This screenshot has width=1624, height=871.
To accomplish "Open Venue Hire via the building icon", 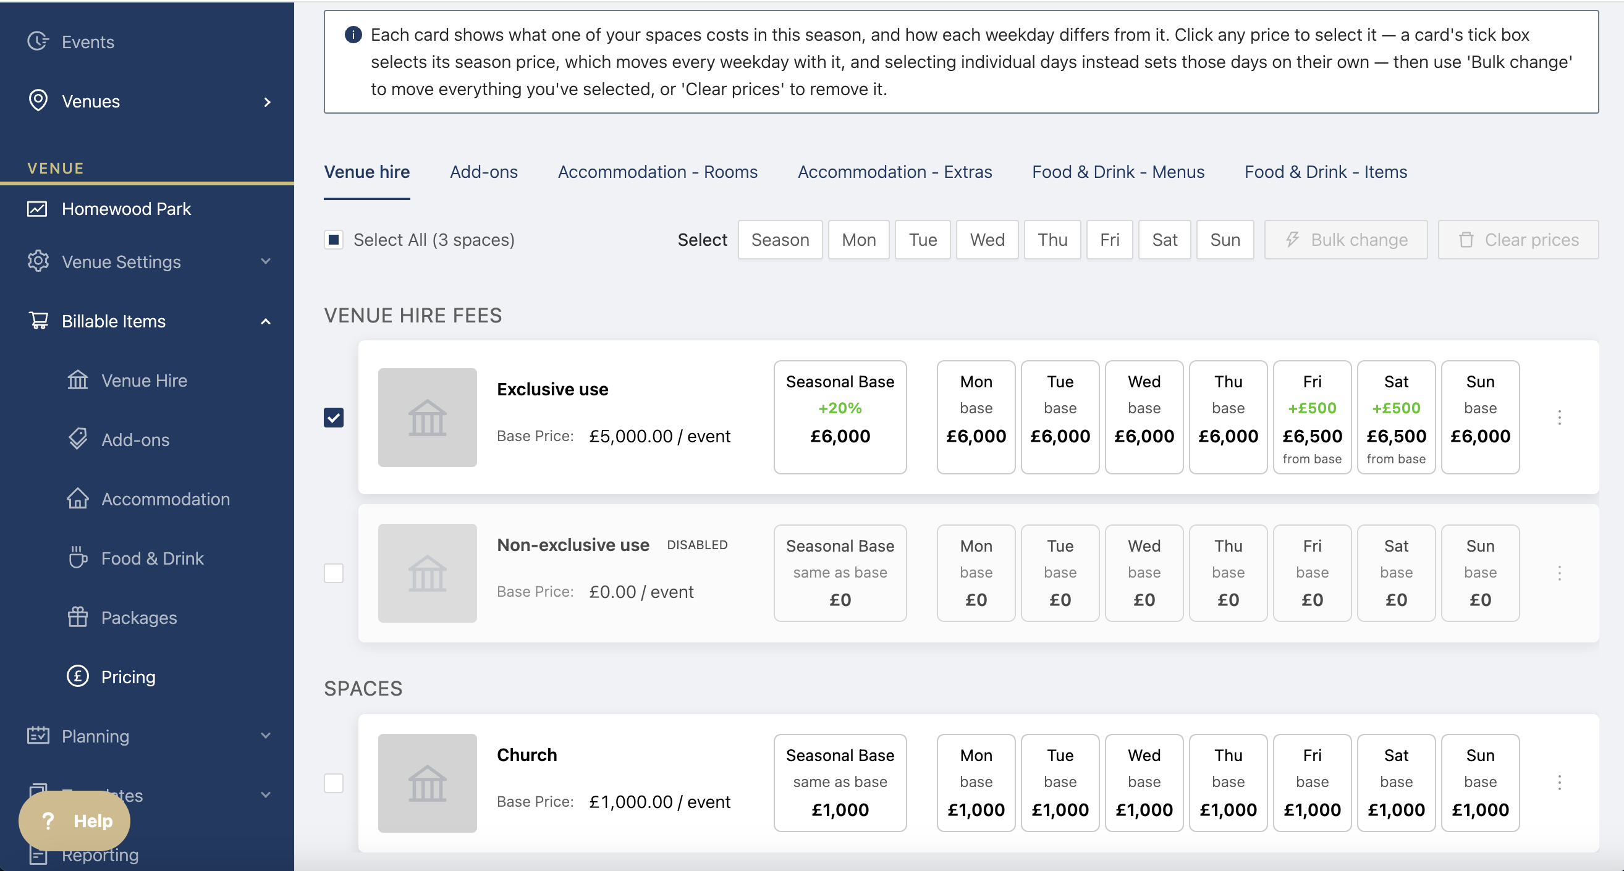I will (x=77, y=379).
